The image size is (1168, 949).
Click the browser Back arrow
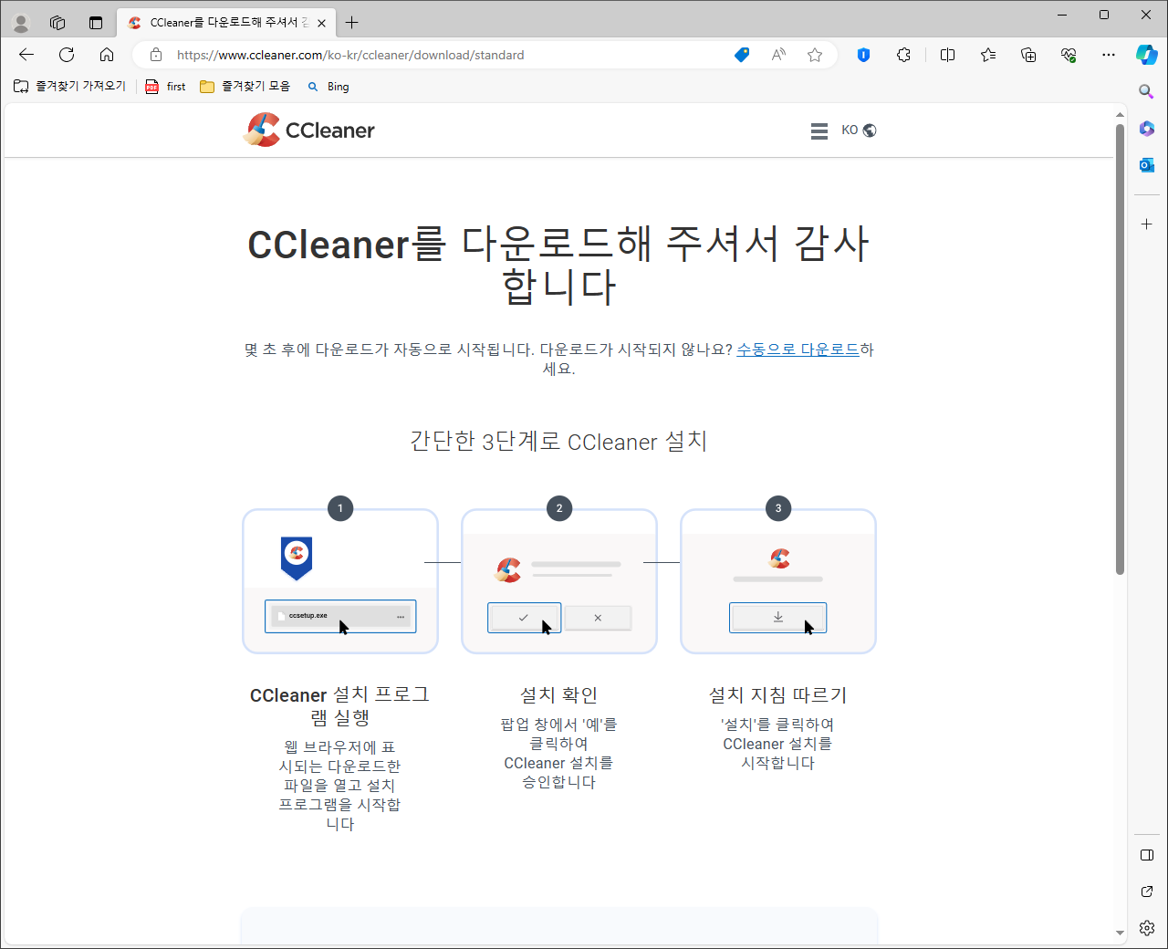pos(26,55)
